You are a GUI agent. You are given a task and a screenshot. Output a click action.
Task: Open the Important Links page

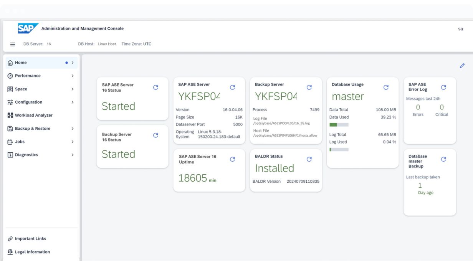pyautogui.click(x=30, y=239)
